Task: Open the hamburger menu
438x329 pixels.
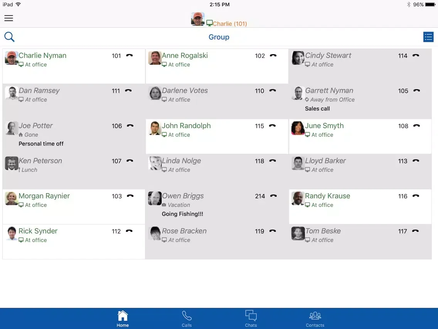Action: [8, 18]
